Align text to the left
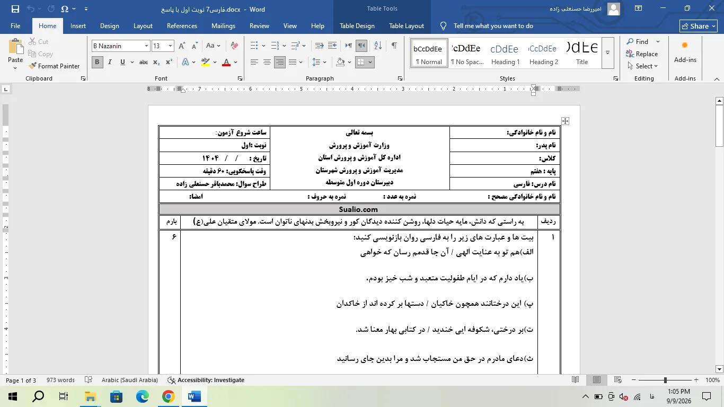The height and width of the screenshot is (407, 724). [254, 62]
